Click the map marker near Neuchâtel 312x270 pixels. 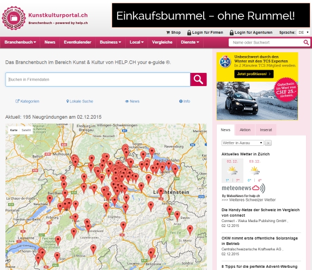[50, 200]
